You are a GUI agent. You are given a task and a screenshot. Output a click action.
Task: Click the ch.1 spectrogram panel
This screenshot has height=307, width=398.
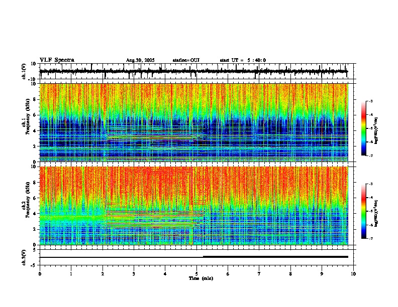pos(193,122)
